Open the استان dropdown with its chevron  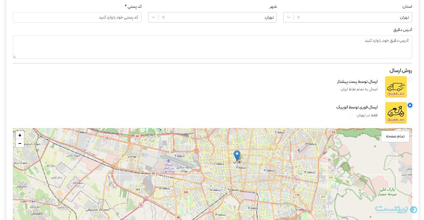(x=289, y=17)
